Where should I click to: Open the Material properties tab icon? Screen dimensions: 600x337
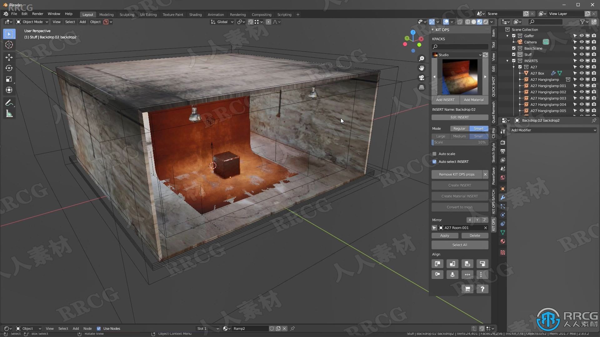click(503, 241)
